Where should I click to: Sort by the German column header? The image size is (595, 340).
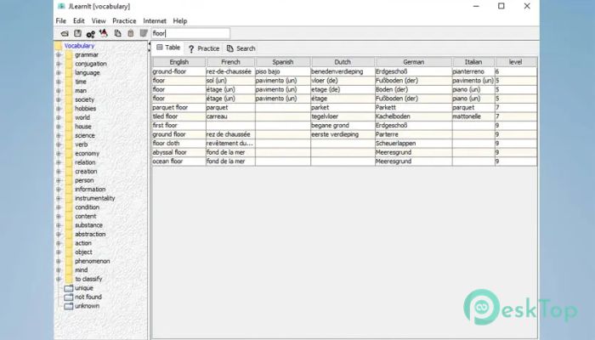coord(414,62)
